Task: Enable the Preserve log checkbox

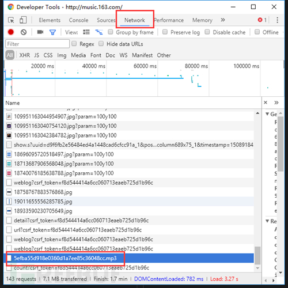Action: pyautogui.click(x=165, y=32)
